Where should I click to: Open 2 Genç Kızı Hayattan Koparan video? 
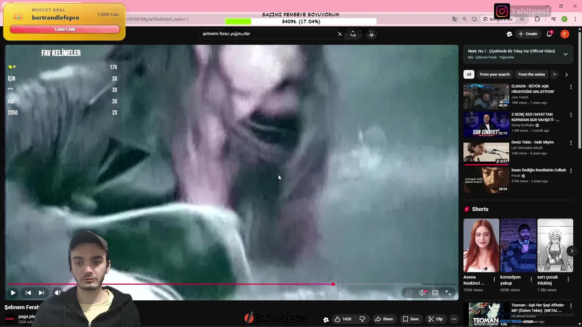pos(486,124)
